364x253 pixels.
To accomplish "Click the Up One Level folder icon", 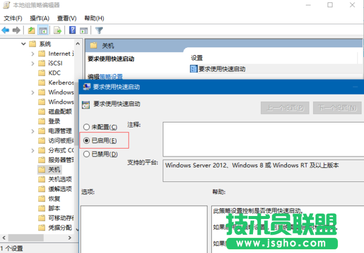I will [x=32, y=30].
